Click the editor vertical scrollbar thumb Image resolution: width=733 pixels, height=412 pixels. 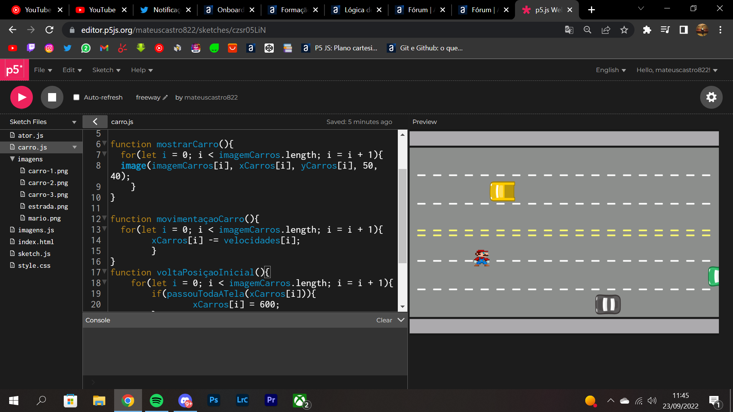pos(402,216)
